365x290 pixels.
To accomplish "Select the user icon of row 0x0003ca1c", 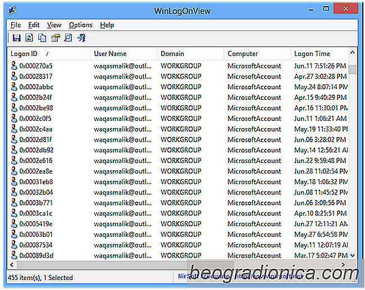I will [x=14, y=213].
